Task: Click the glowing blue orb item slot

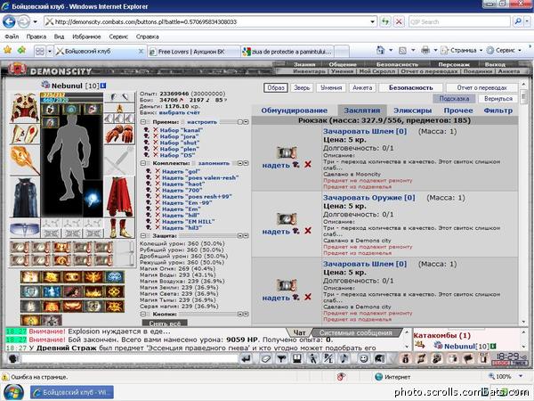Action: tap(93, 199)
